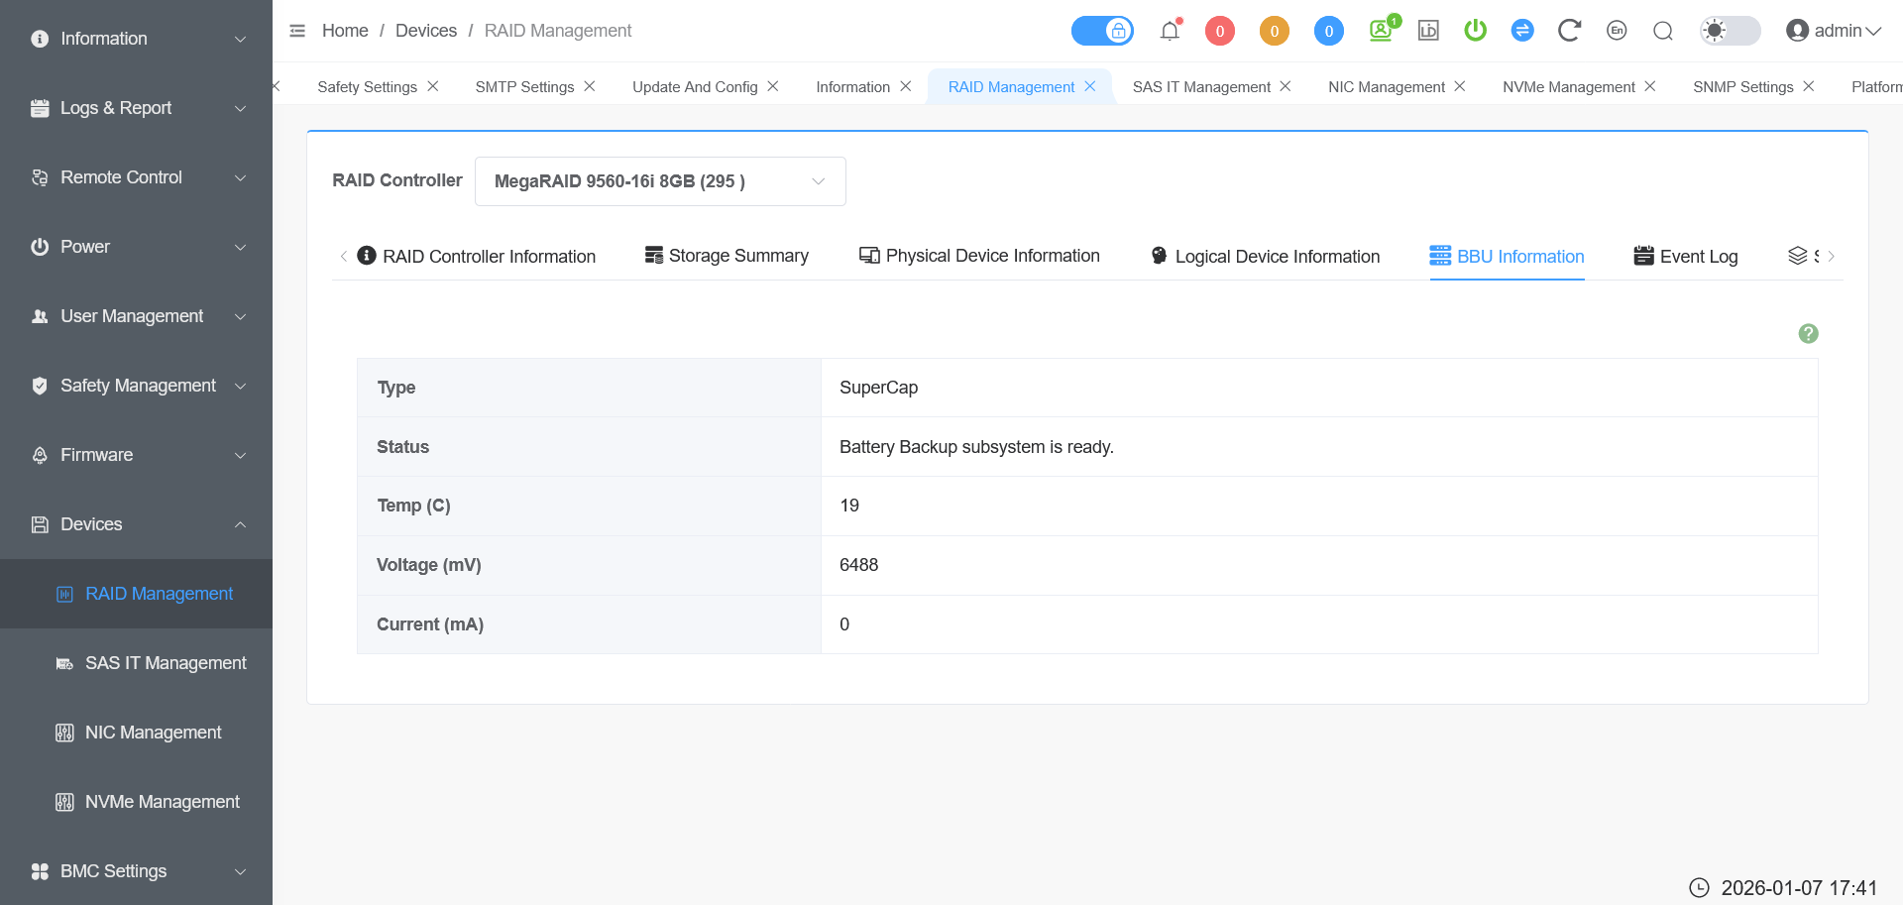This screenshot has width=1903, height=905.
Task: Click the Home breadcrumb link
Action: (x=345, y=31)
